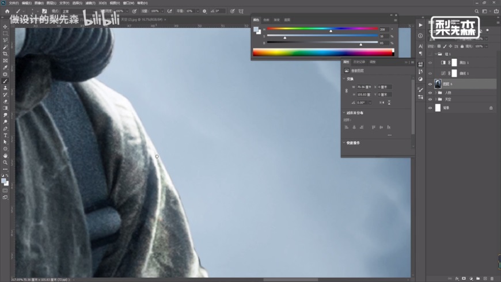Toggle lock all in Layers panel
Screen dimensions: 501x282
462,46
